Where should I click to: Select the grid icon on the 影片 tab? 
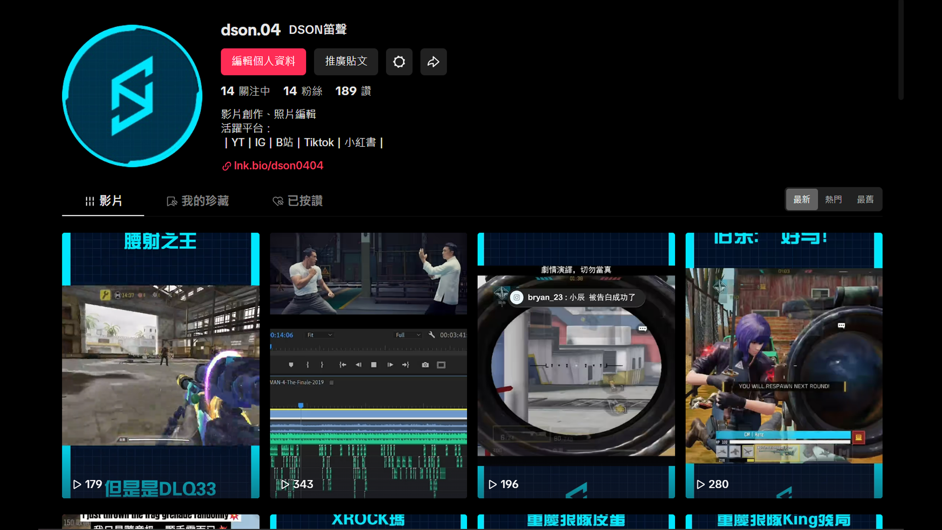click(89, 201)
